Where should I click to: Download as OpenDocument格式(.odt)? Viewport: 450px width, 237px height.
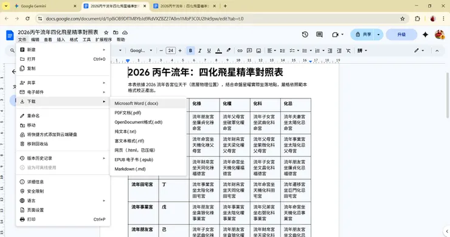pos(148,122)
